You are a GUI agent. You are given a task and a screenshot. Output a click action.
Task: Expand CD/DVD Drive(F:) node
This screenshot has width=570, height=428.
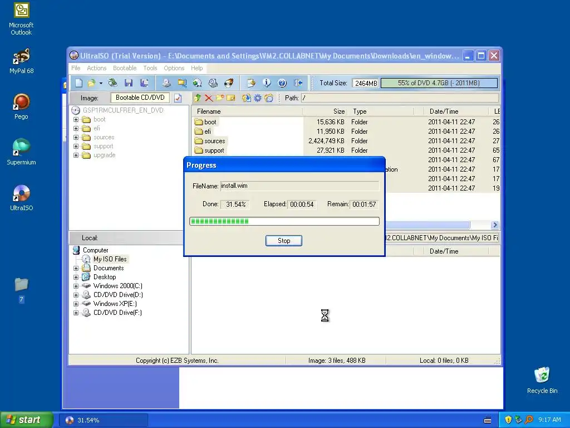coord(76,313)
